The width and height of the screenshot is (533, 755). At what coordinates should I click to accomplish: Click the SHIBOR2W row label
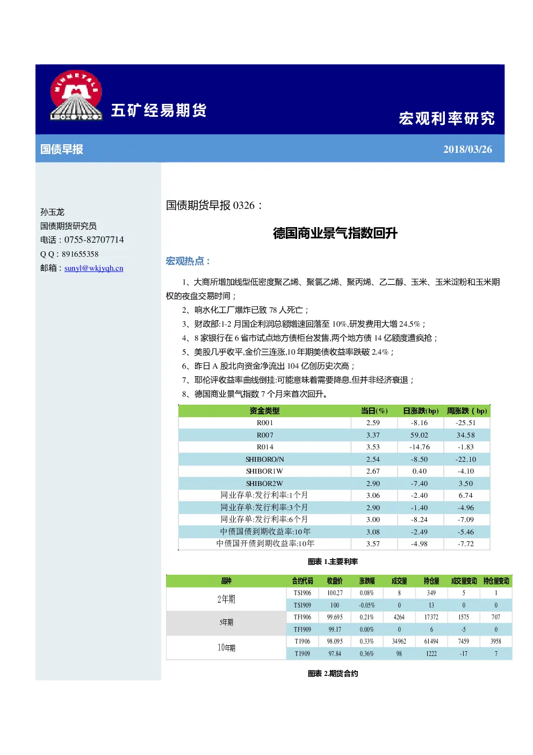pos(265,483)
